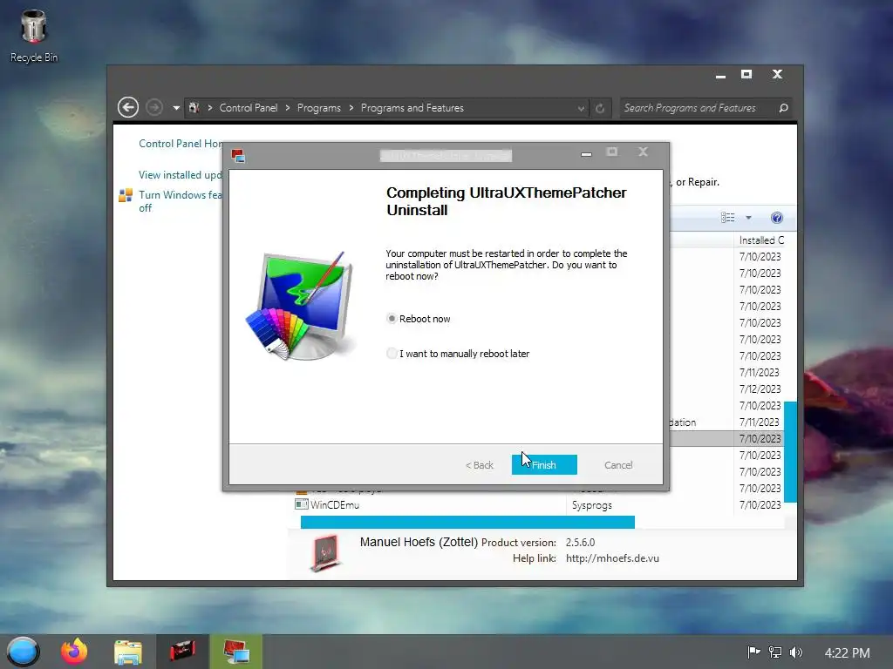Open the recent locations dropdown arrow

[176, 108]
